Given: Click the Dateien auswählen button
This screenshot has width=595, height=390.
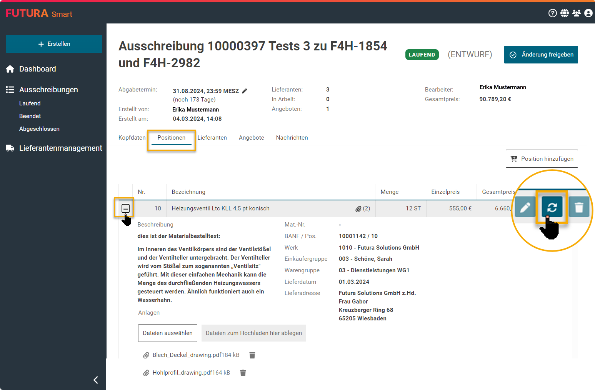Looking at the screenshot, I should pos(168,333).
